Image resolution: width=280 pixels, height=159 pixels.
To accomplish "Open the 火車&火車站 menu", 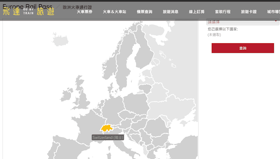I will pyautogui.click(x=115, y=12).
